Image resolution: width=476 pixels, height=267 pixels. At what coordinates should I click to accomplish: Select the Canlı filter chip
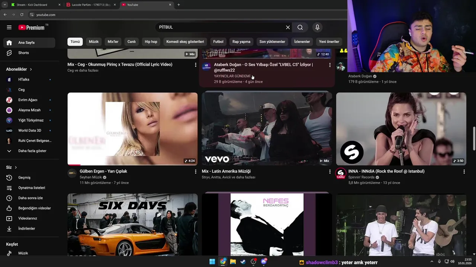coord(132,42)
